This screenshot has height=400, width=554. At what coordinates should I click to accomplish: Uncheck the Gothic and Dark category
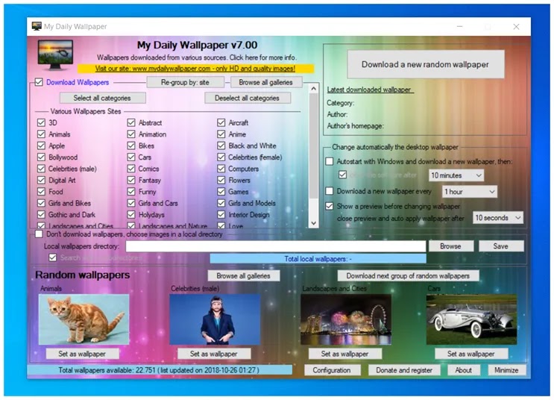coord(41,215)
